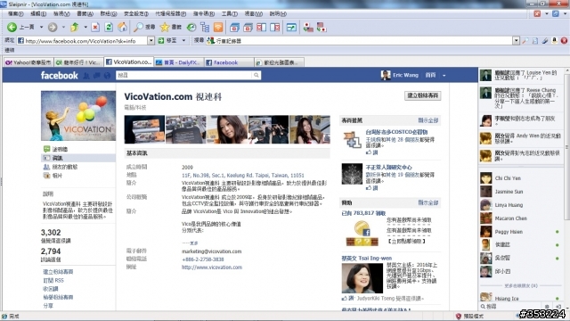Screen dimensions: 570x321
Task: Open the Tools menu (T)
Action: click(x=230, y=14)
